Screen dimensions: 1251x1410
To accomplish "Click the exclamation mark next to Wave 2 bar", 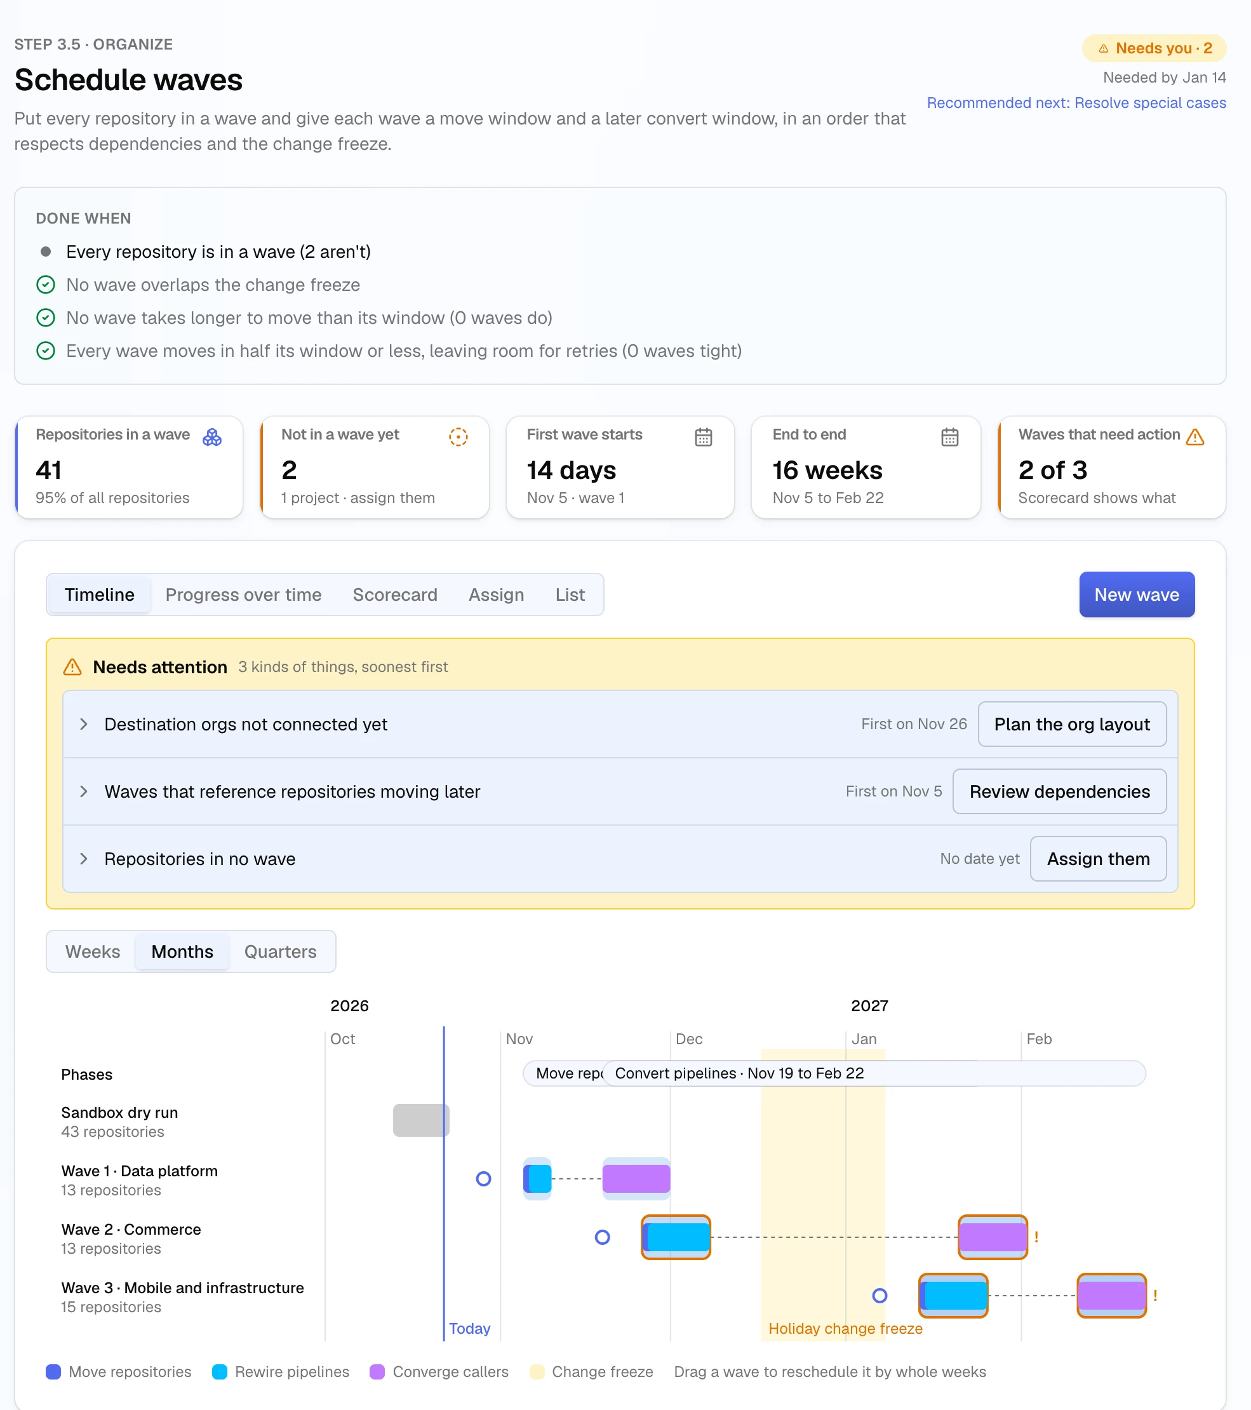I will 1036,1237.
